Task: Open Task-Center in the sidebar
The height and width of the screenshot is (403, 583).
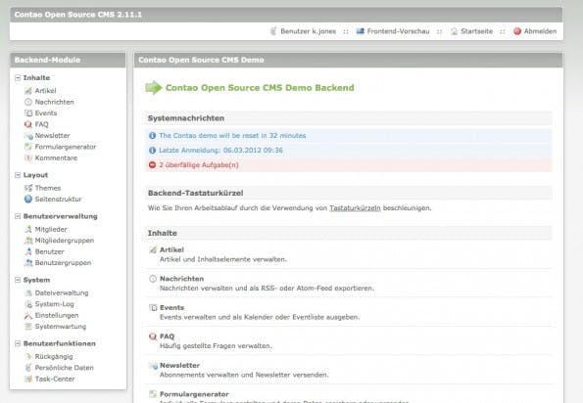Action: click(x=55, y=379)
